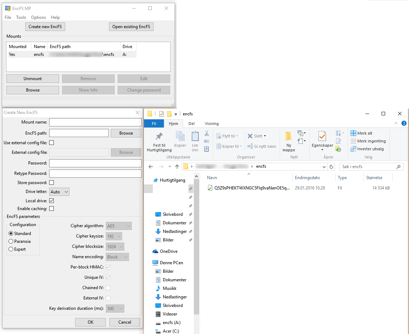The width and height of the screenshot is (409, 334).
Task: Expand the Flytt til dropdown
Action: point(237,136)
